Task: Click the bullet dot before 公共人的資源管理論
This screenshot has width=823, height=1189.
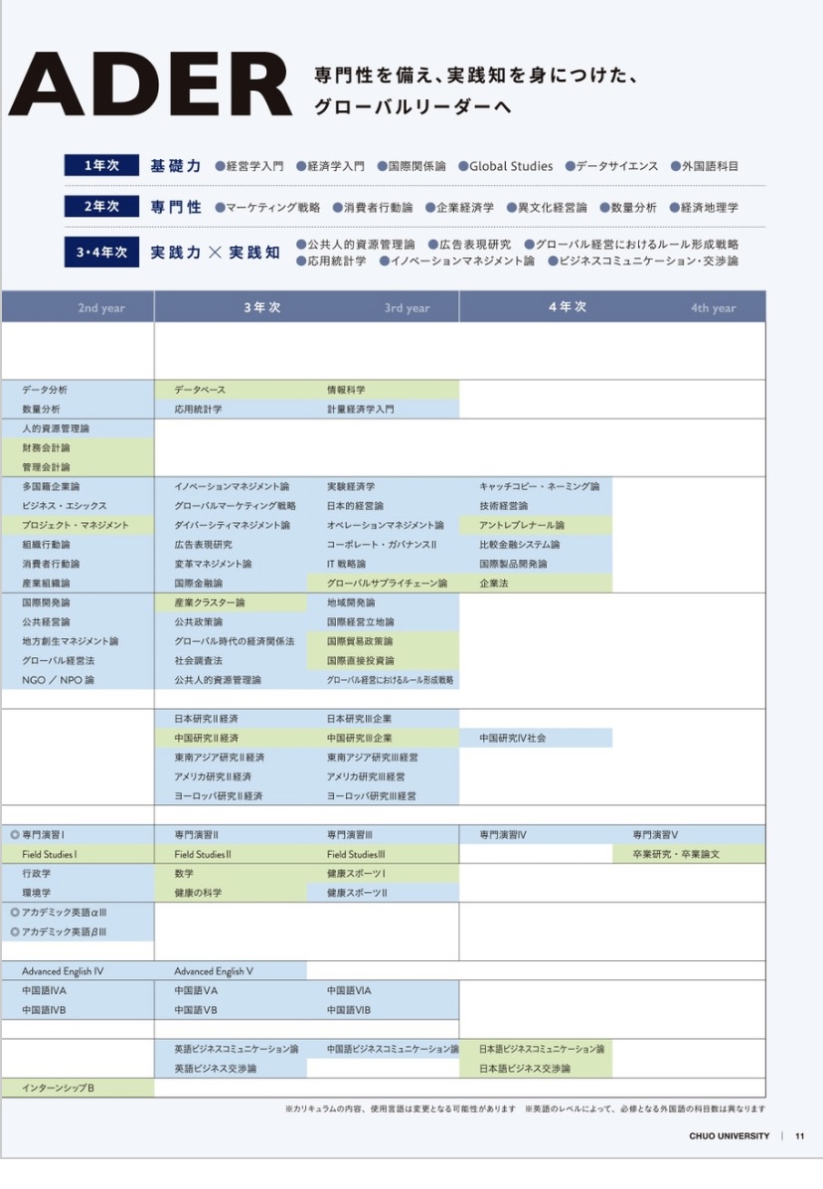Action: [300, 245]
